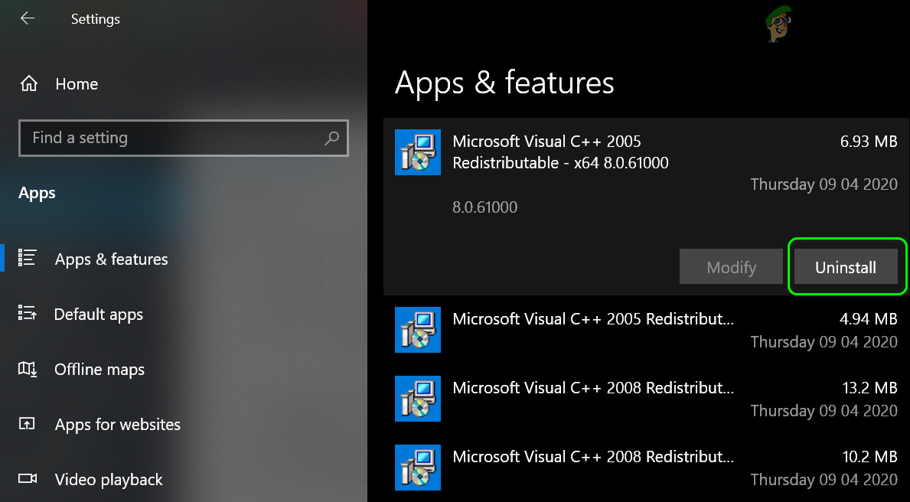Click the Apps & features page heading
The width and height of the screenshot is (910, 502).
click(x=504, y=83)
